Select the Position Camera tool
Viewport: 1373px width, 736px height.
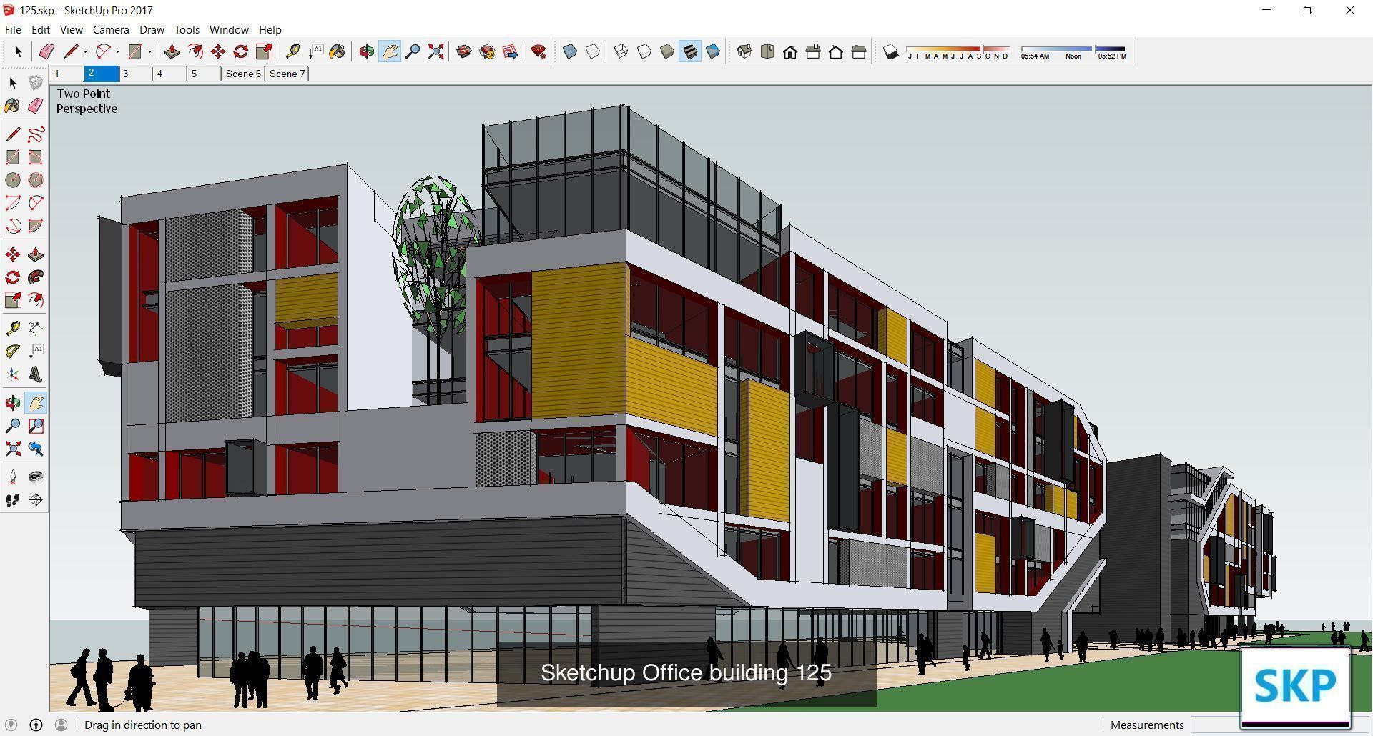tap(13, 477)
